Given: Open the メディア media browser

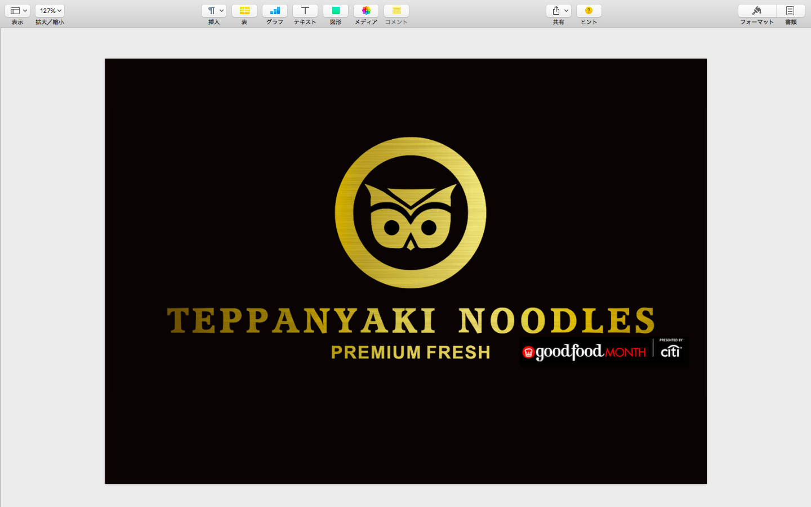Looking at the screenshot, I should click(366, 11).
